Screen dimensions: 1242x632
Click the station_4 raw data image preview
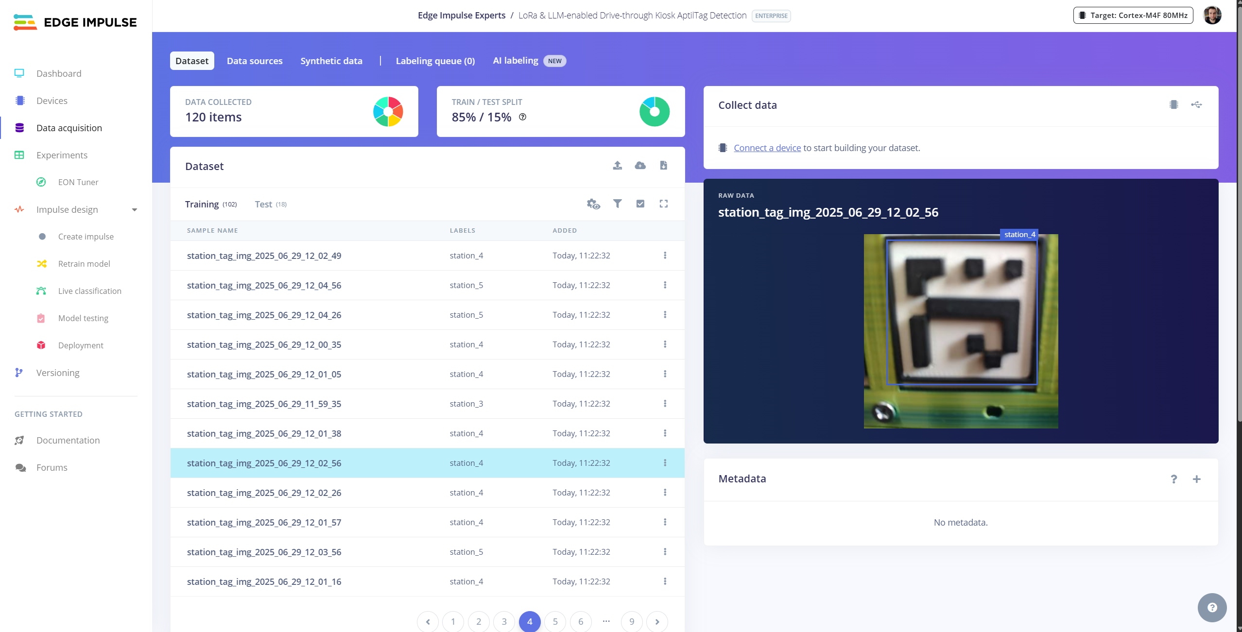click(960, 331)
